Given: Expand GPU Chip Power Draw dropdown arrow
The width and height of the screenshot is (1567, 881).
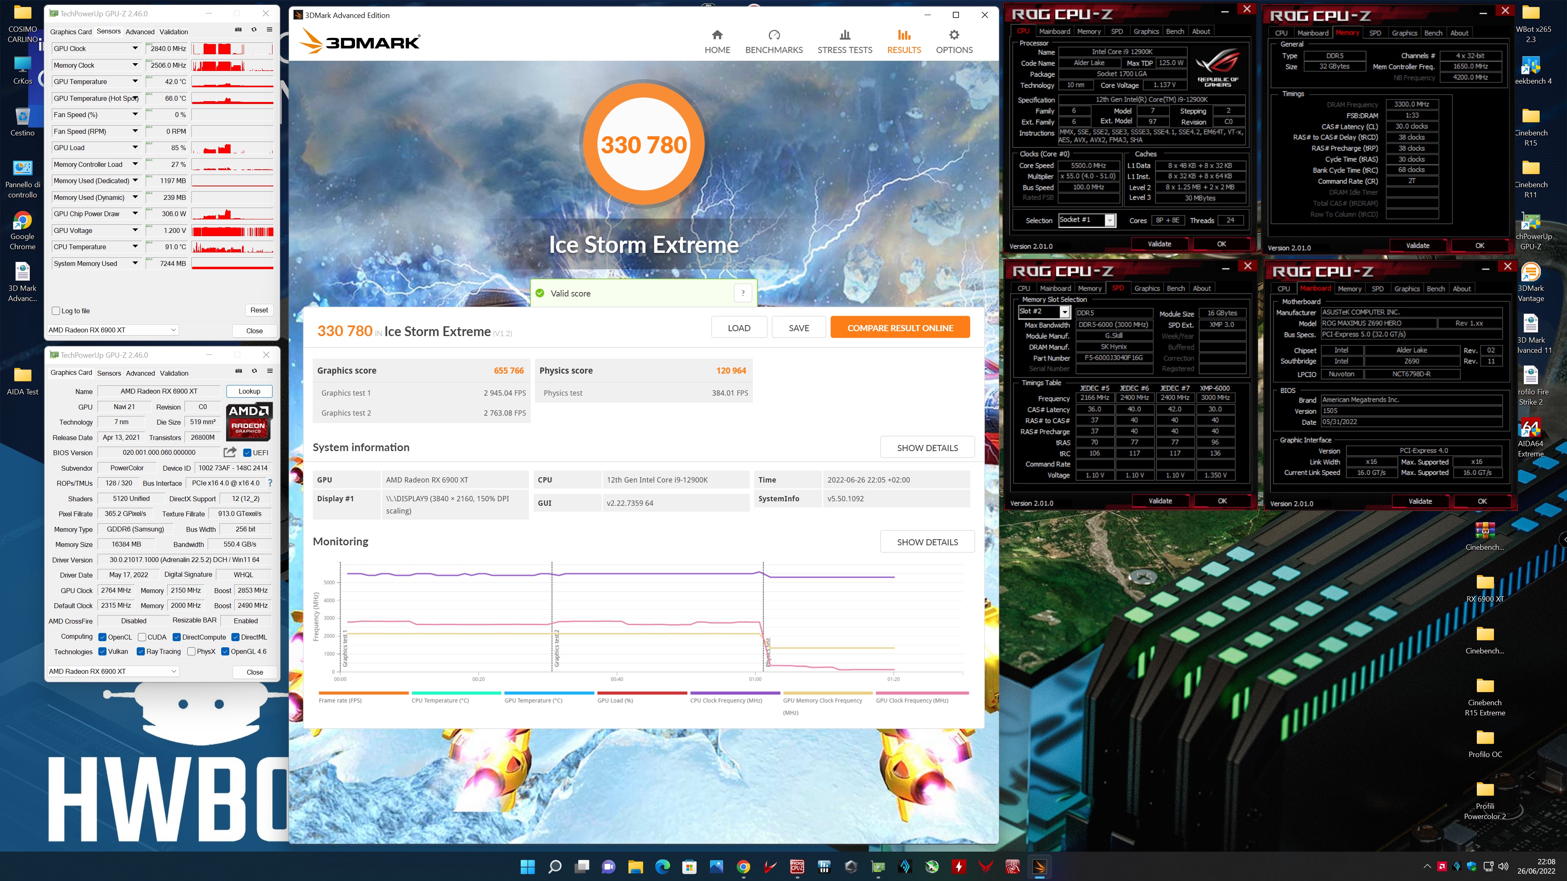Looking at the screenshot, I should (x=135, y=214).
